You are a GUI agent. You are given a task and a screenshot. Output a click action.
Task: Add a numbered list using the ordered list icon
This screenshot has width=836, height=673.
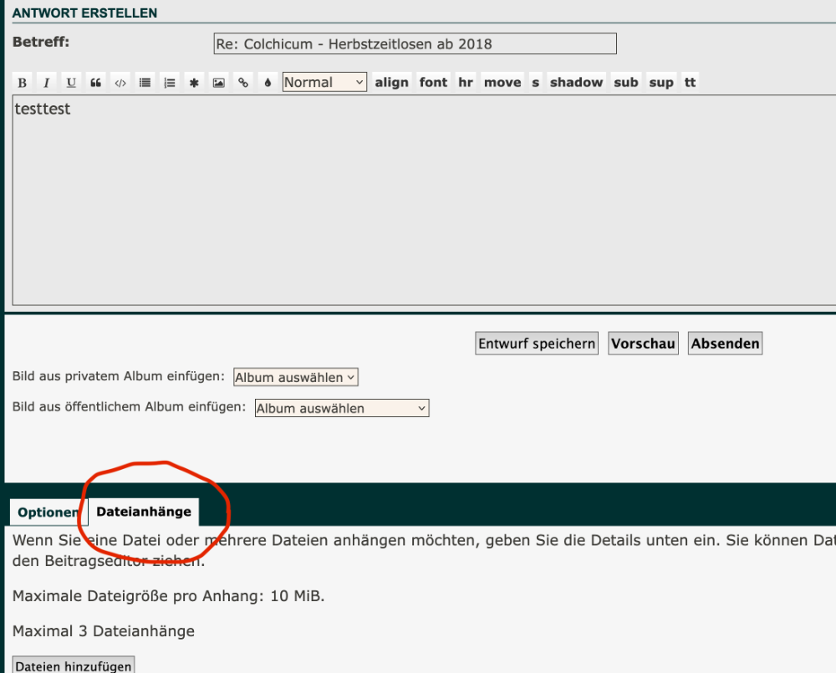170,82
